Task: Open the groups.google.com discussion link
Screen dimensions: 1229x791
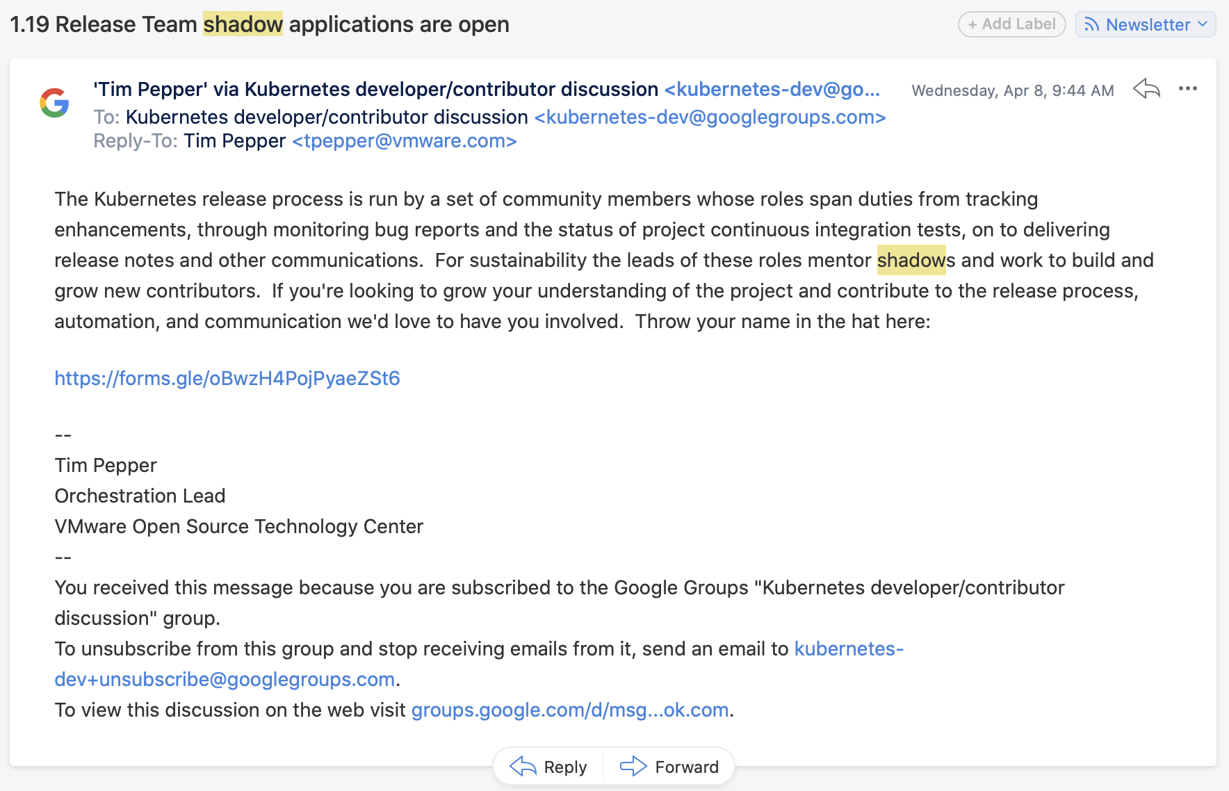Action: [570, 710]
